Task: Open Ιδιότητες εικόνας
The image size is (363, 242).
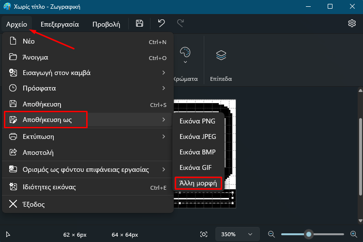Action: (88, 187)
